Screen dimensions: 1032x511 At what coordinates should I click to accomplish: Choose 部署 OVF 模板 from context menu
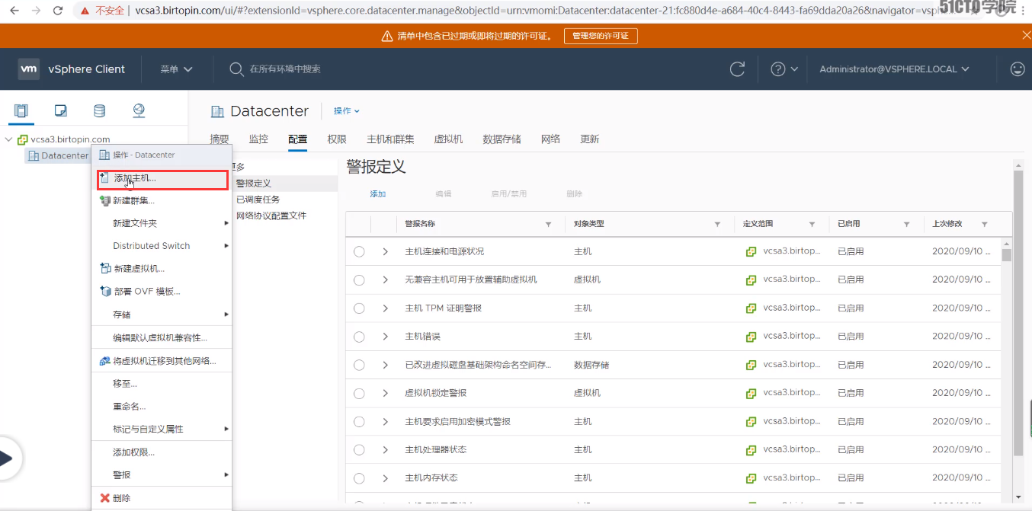tap(162, 292)
